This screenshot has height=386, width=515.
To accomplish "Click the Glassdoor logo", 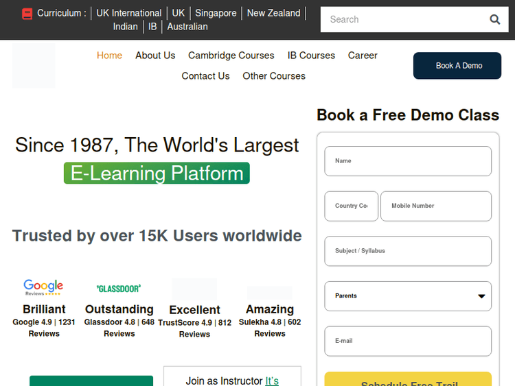I will click(119, 289).
